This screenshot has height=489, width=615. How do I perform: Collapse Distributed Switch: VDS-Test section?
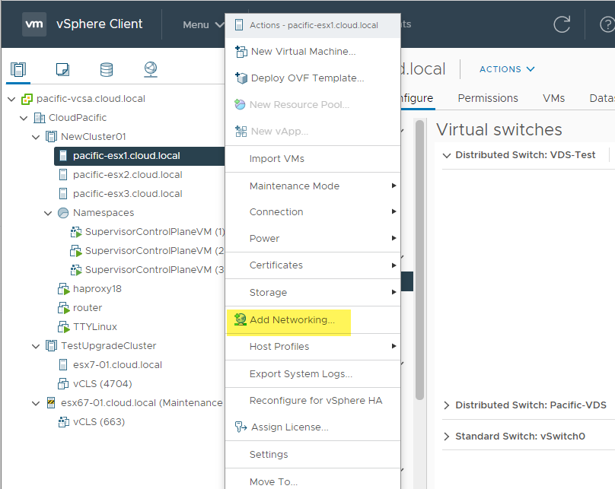446,156
